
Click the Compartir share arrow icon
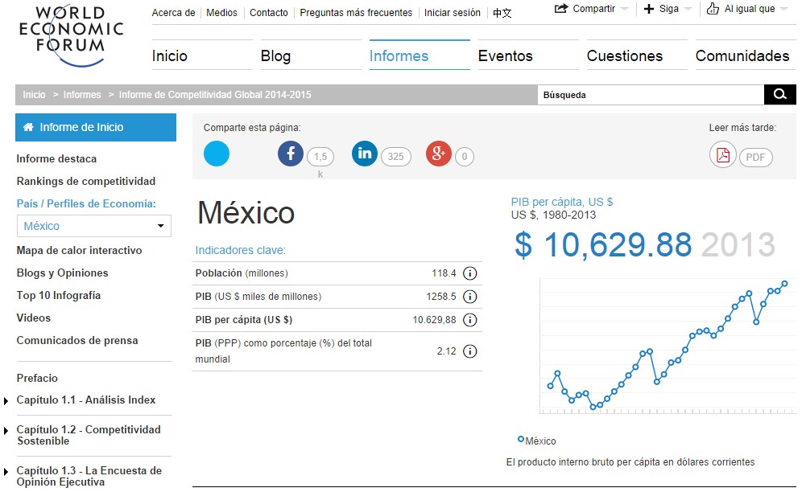click(x=561, y=9)
